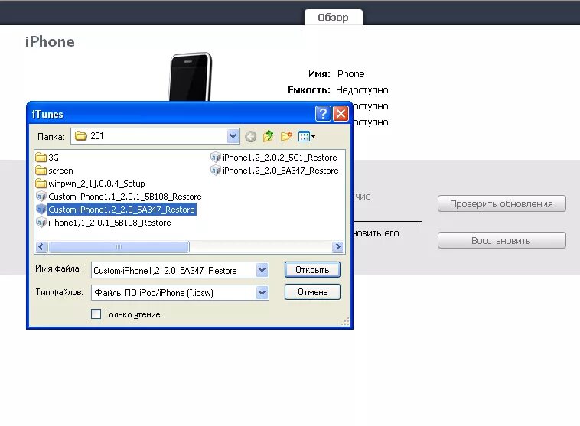Select the 3G folder icon
580x426 pixels.
(41, 158)
